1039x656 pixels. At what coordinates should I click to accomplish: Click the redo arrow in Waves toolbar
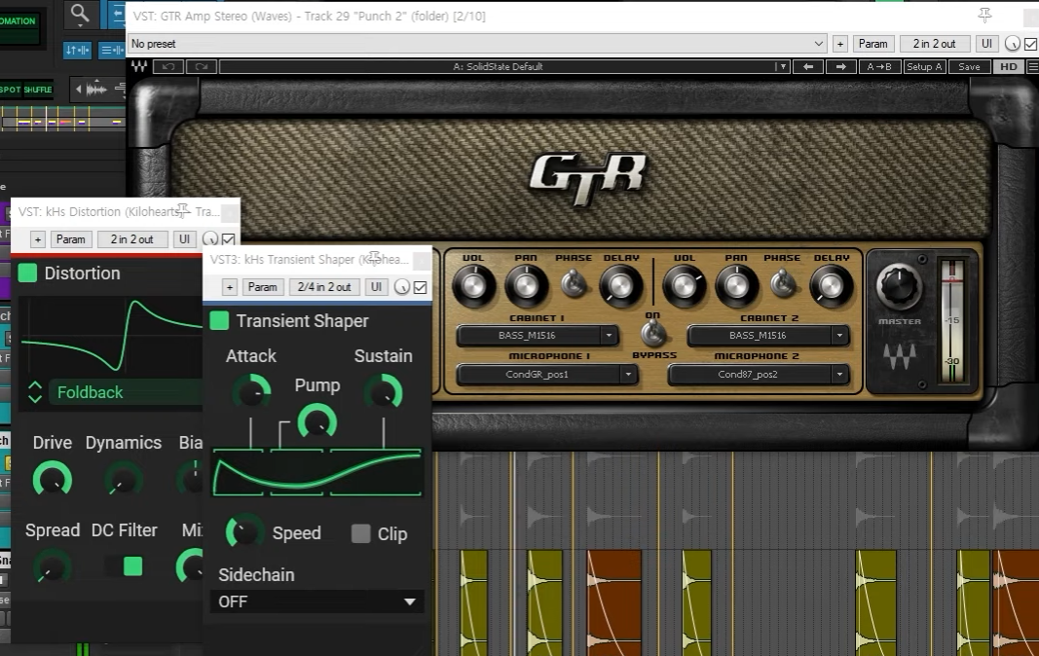pyautogui.click(x=201, y=66)
